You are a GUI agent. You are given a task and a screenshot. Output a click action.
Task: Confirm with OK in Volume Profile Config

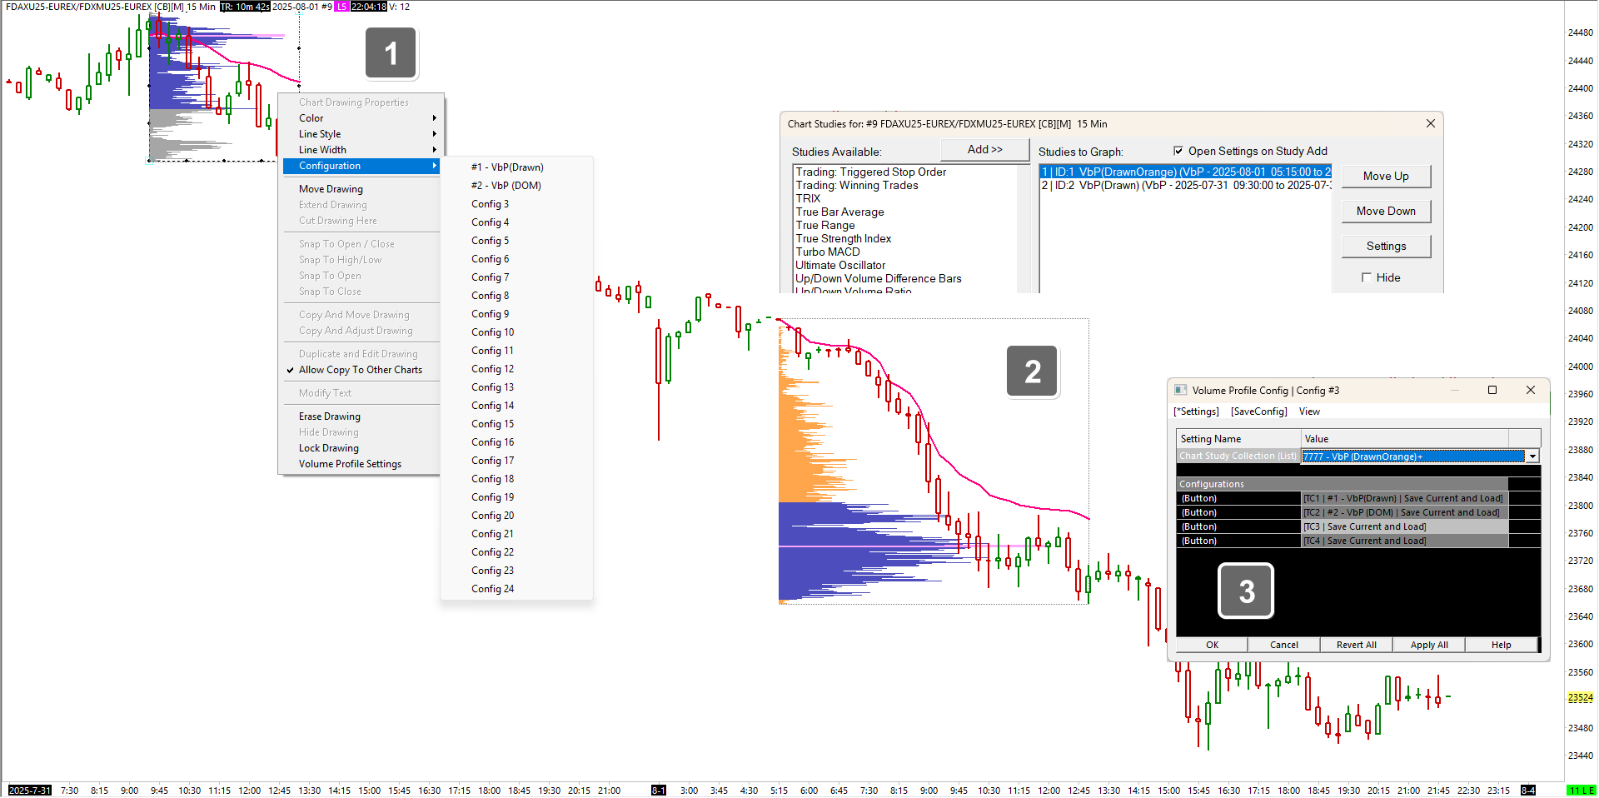coord(1212,645)
